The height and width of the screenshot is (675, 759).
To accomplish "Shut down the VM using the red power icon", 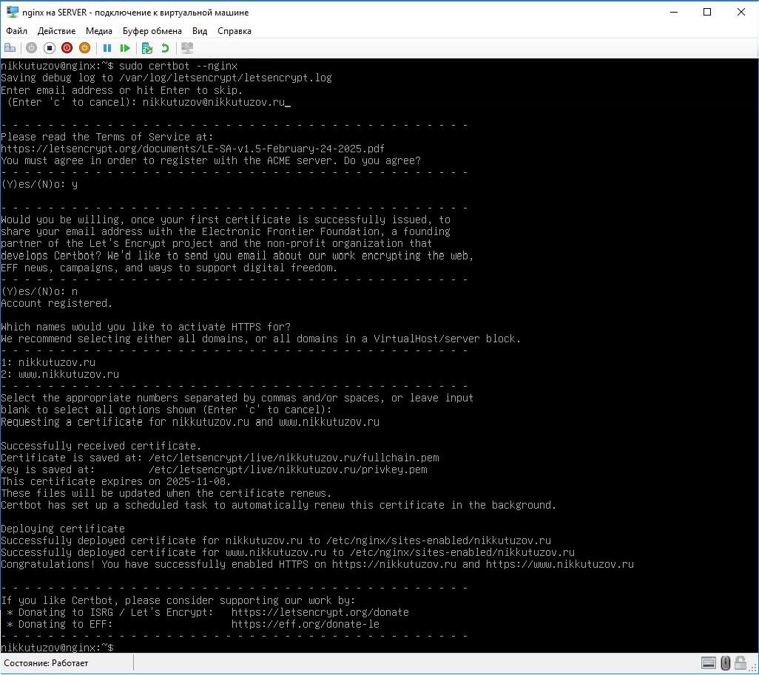I will coord(67,48).
